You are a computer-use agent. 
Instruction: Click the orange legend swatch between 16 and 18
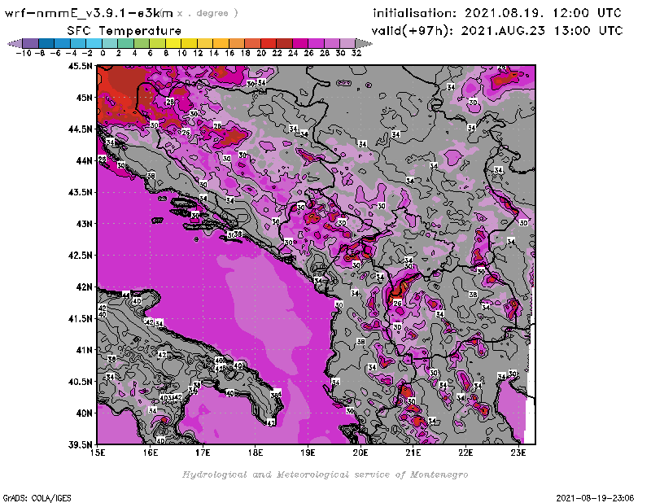[x=237, y=43]
